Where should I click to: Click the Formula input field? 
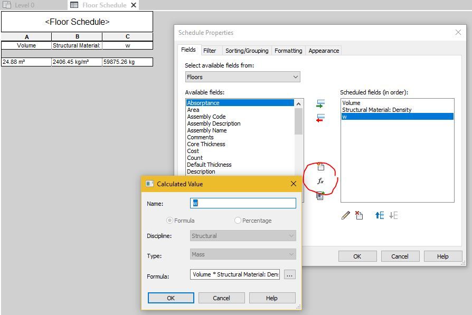coord(235,274)
